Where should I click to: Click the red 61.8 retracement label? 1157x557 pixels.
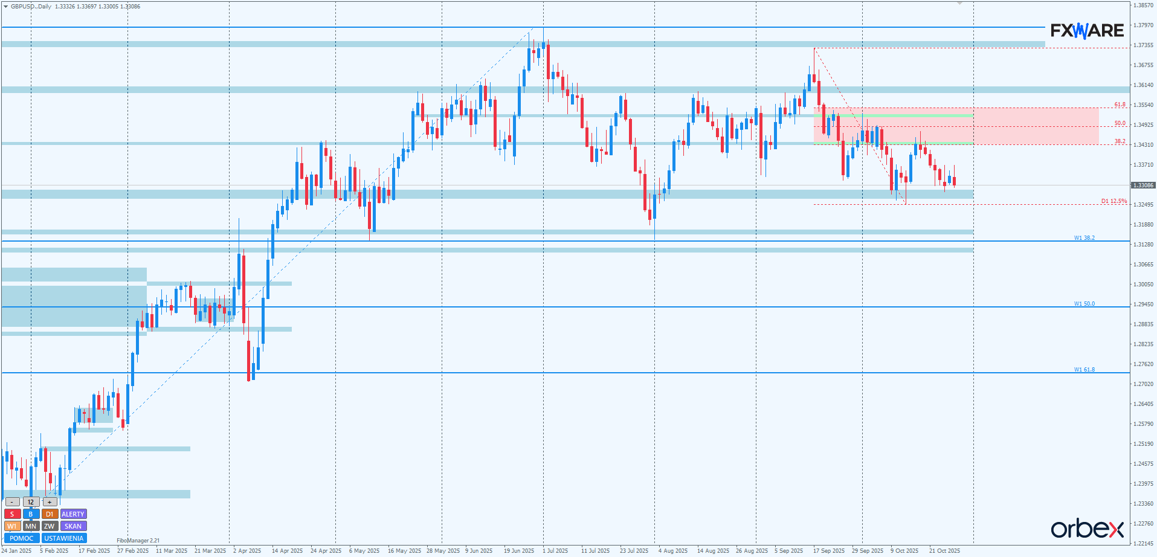(1120, 105)
